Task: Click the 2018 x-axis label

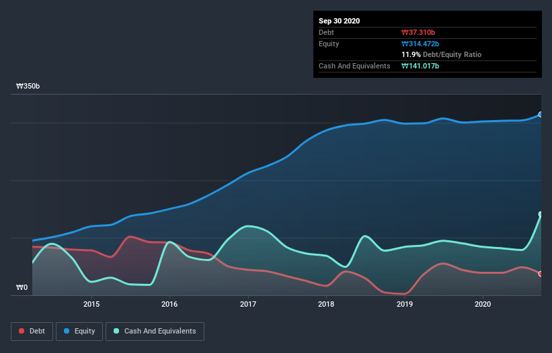Action: pyautogui.click(x=326, y=304)
